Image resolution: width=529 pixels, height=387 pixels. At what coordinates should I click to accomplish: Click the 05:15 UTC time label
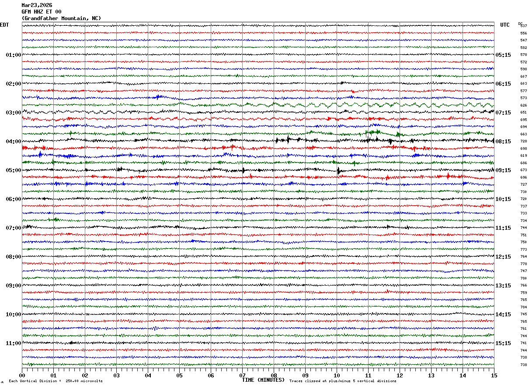(x=503, y=55)
